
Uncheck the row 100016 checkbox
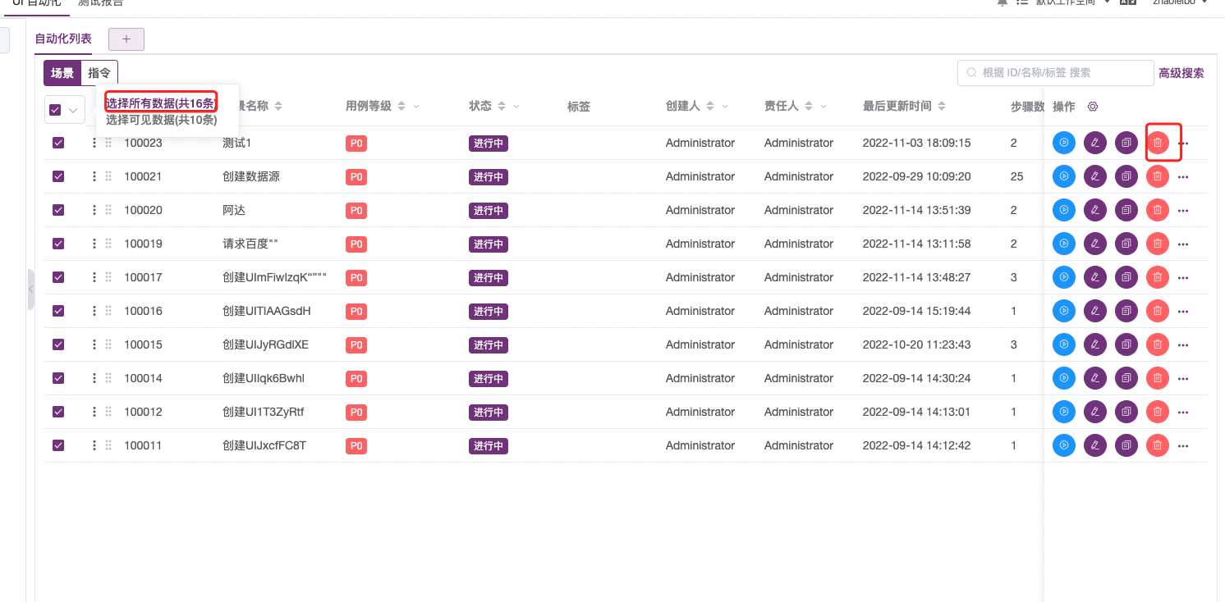pyautogui.click(x=58, y=311)
